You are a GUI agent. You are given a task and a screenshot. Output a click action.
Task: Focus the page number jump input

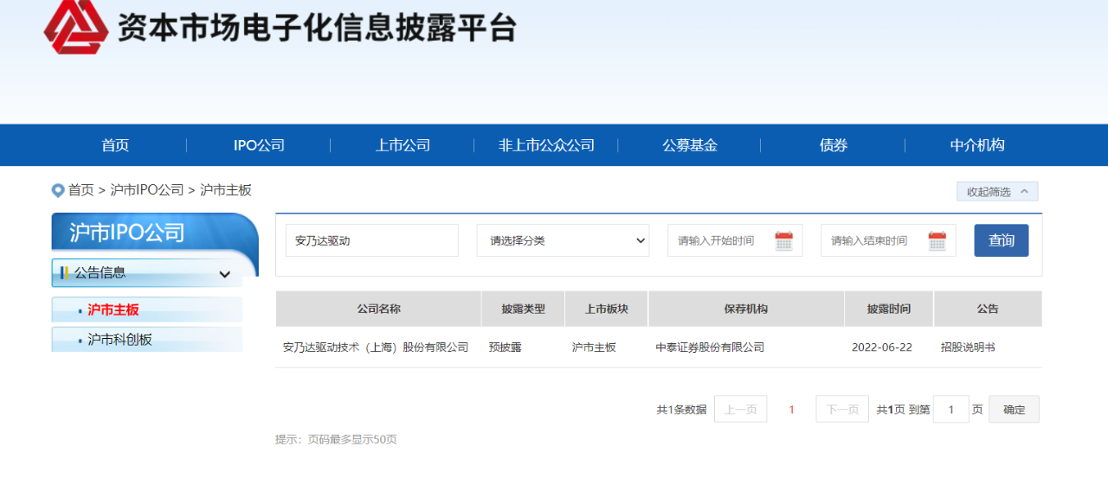[951, 410]
